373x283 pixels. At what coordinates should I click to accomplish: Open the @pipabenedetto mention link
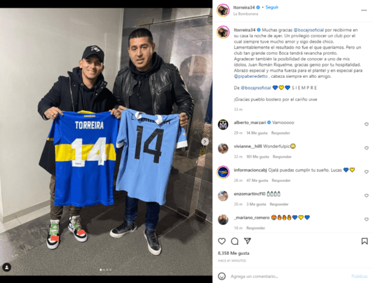(251, 76)
